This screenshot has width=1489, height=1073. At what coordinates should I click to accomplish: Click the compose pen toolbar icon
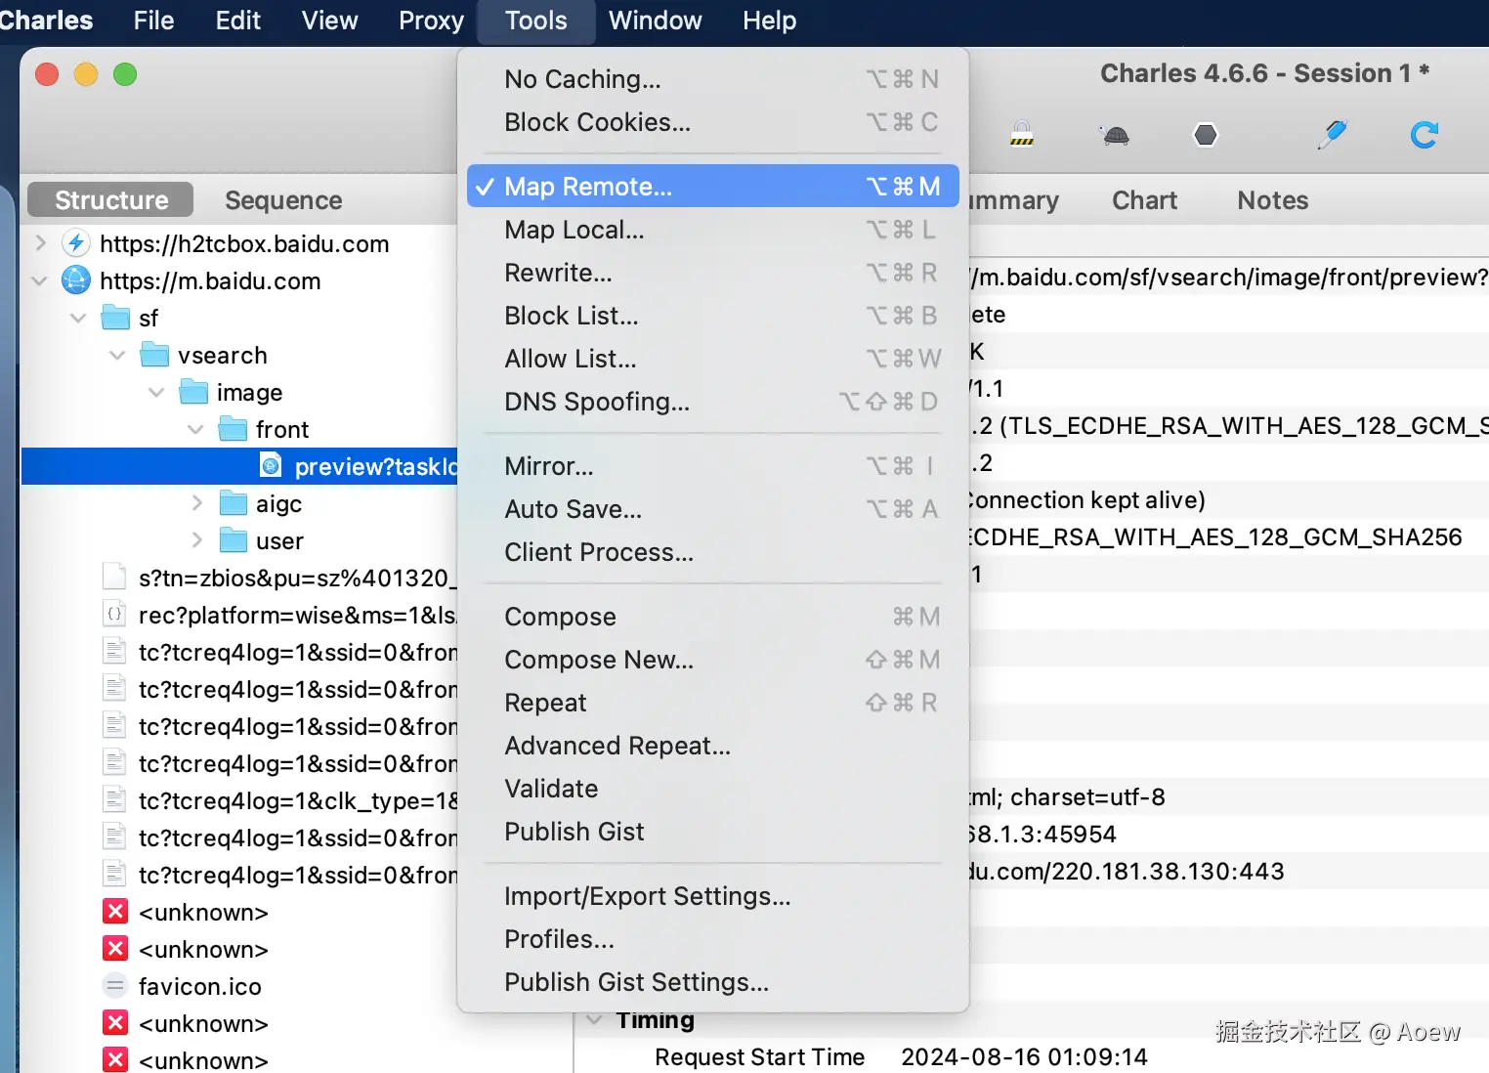coord(1332,134)
